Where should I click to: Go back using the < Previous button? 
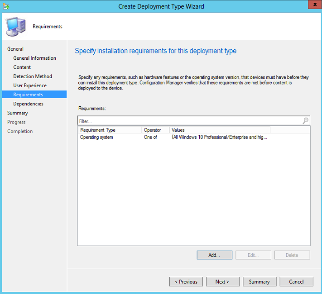click(186, 282)
